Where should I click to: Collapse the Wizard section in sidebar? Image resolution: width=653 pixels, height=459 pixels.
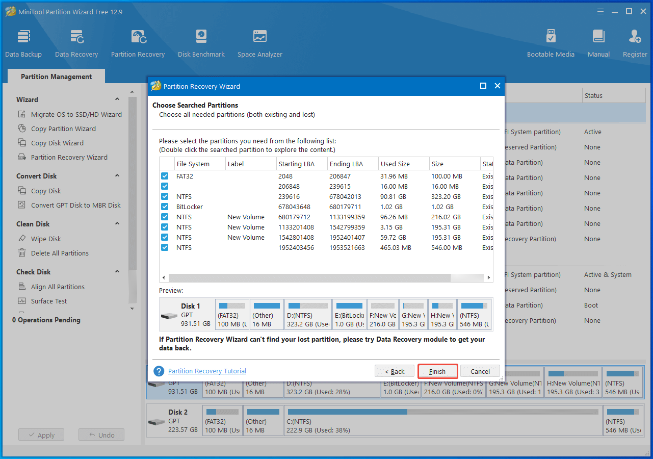(x=117, y=99)
